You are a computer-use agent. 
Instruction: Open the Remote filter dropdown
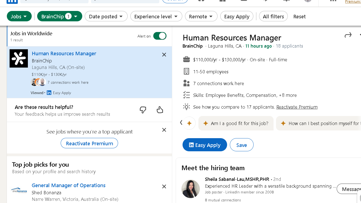pos(201,16)
